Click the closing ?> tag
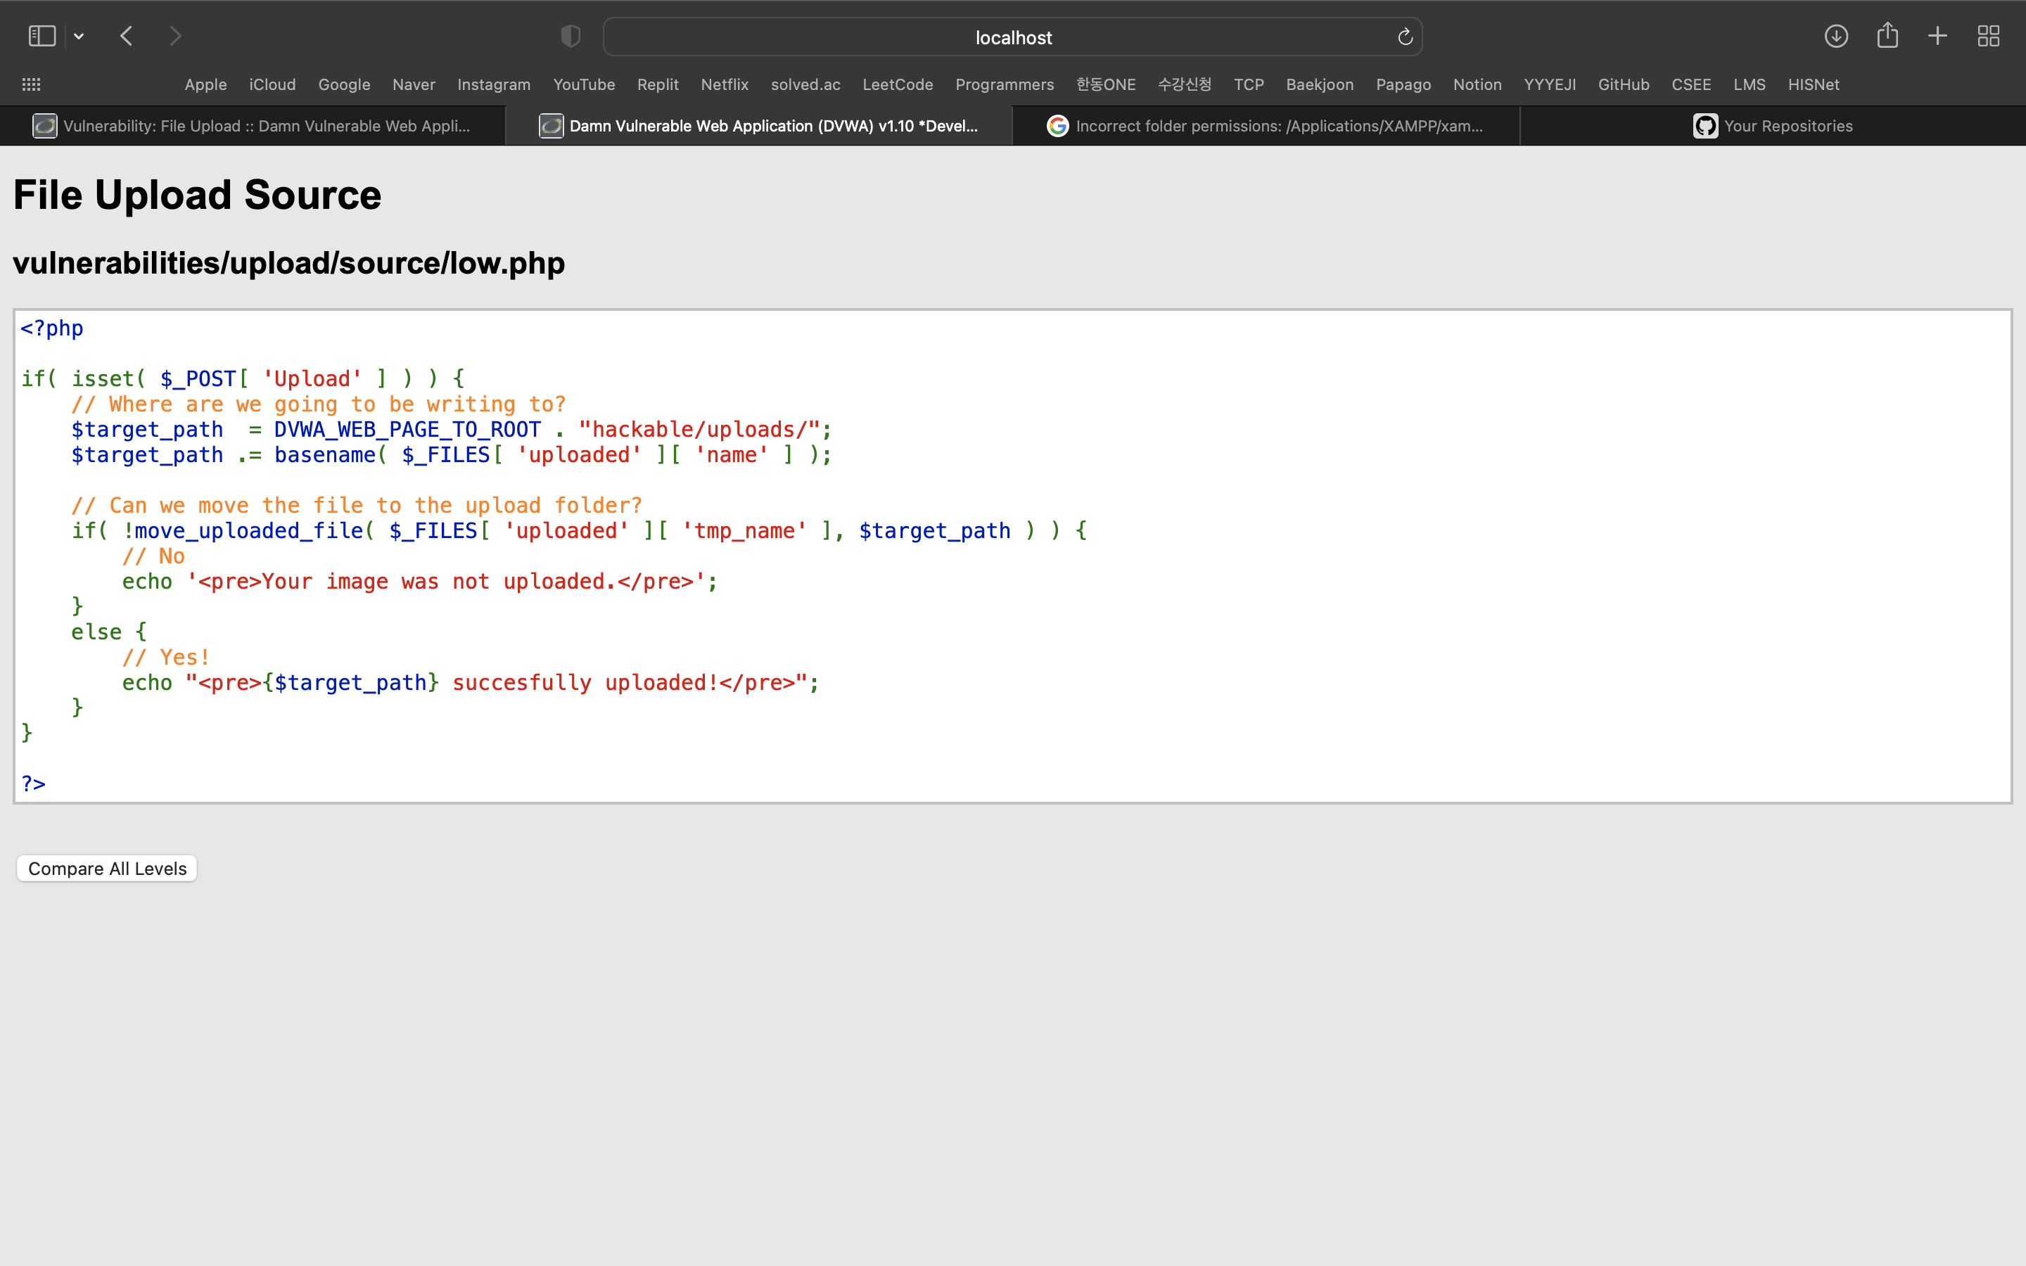The height and width of the screenshot is (1266, 2026). [34, 784]
